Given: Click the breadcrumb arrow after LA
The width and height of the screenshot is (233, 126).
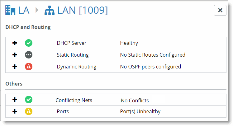Looking at the screenshot, I should [x=37, y=10].
